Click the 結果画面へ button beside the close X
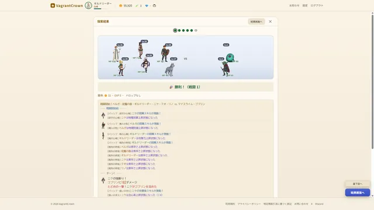The height and width of the screenshot is (210, 374). (256, 22)
